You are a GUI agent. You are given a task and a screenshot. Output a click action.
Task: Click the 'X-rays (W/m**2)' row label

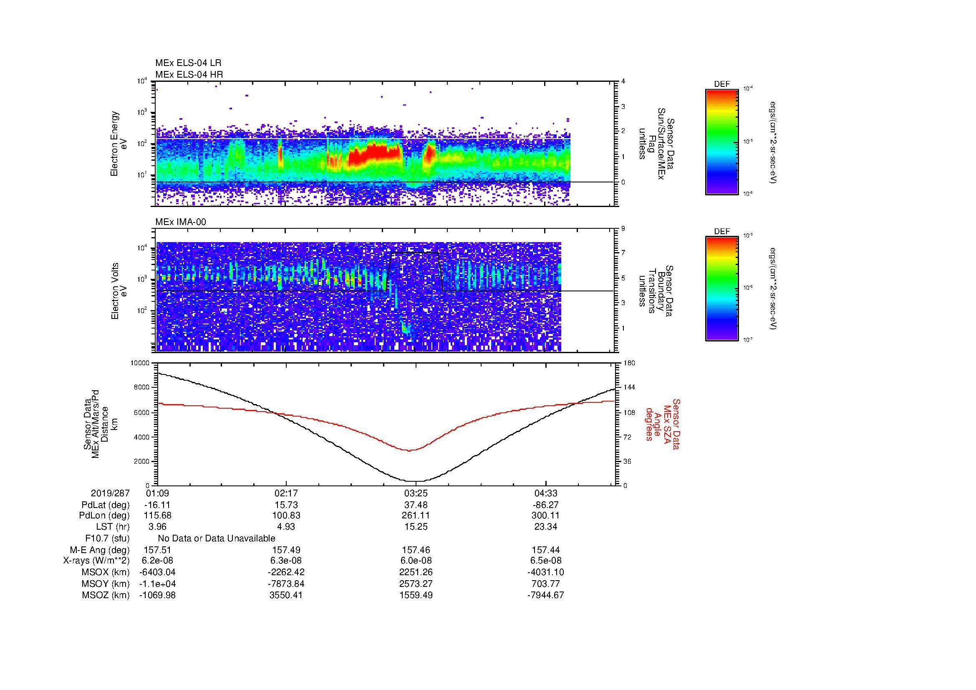click(96, 561)
